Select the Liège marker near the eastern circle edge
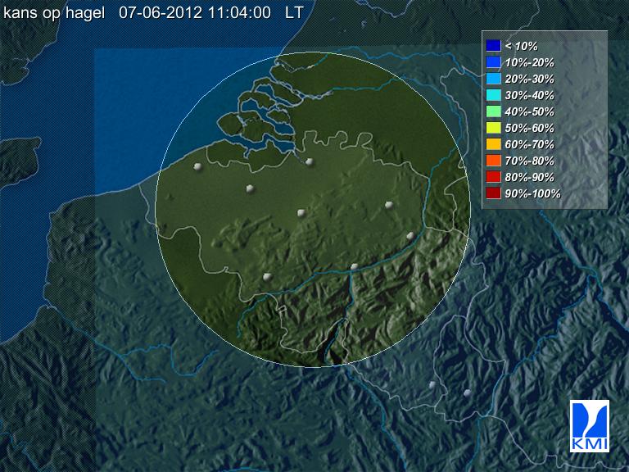Image resolution: width=629 pixels, height=472 pixels. pos(410,236)
